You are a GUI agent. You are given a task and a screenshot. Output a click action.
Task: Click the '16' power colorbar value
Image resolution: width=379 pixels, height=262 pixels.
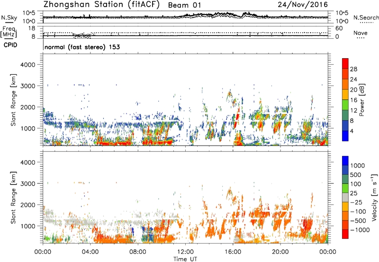coord(353,100)
